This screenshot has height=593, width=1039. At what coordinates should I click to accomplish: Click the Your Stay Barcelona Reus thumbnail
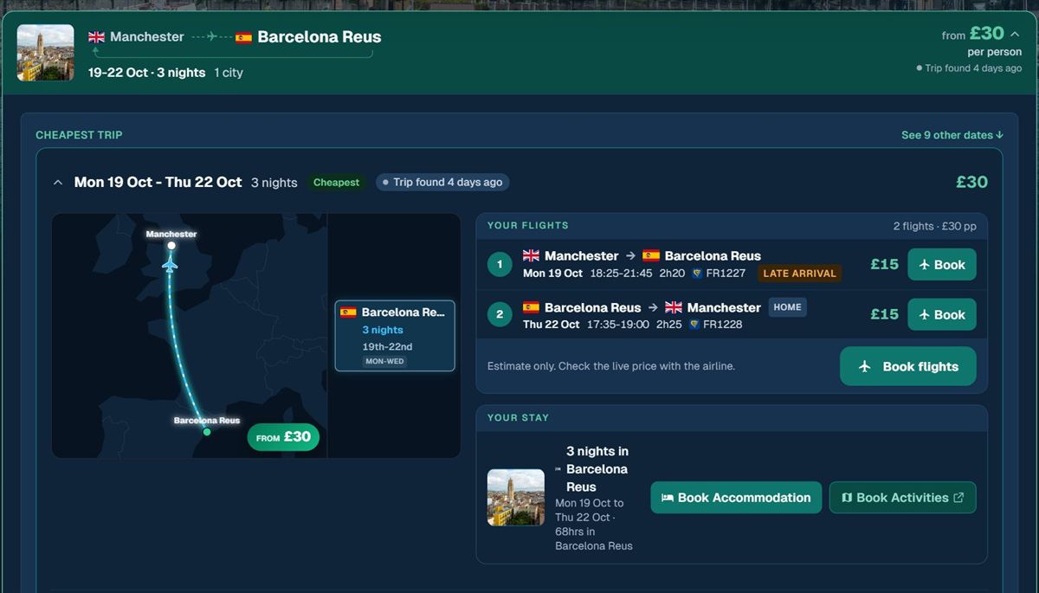click(516, 498)
